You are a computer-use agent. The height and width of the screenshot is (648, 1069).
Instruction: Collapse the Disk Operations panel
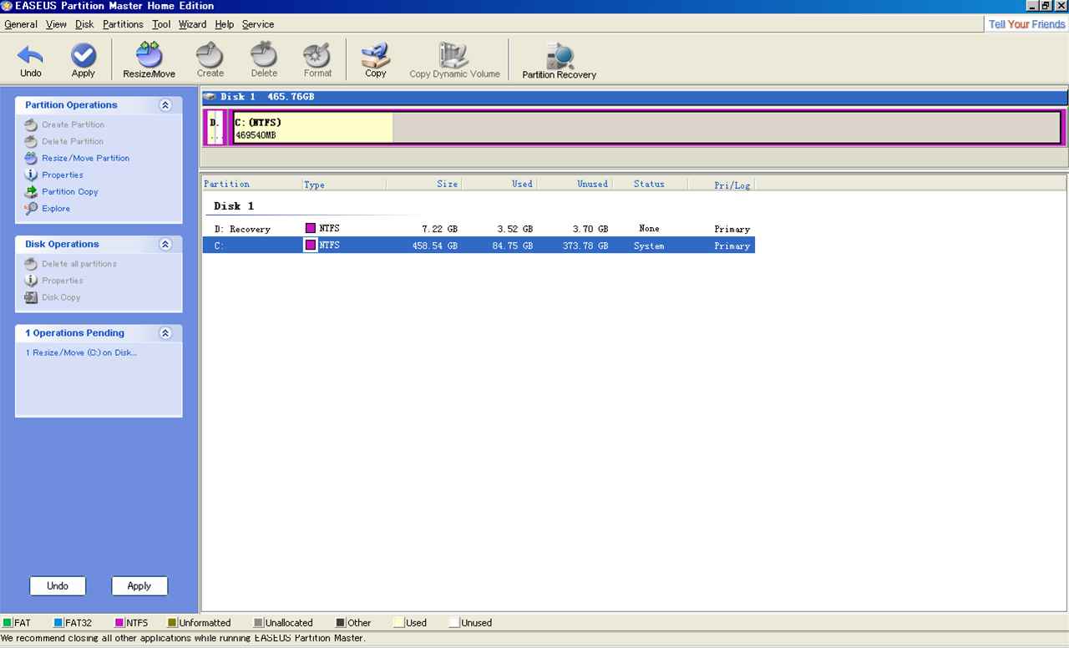pos(165,245)
